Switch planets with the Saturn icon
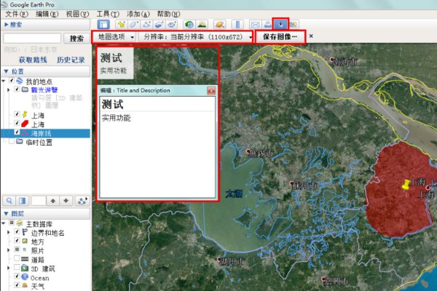The height and width of the screenshot is (291, 437). (220, 25)
